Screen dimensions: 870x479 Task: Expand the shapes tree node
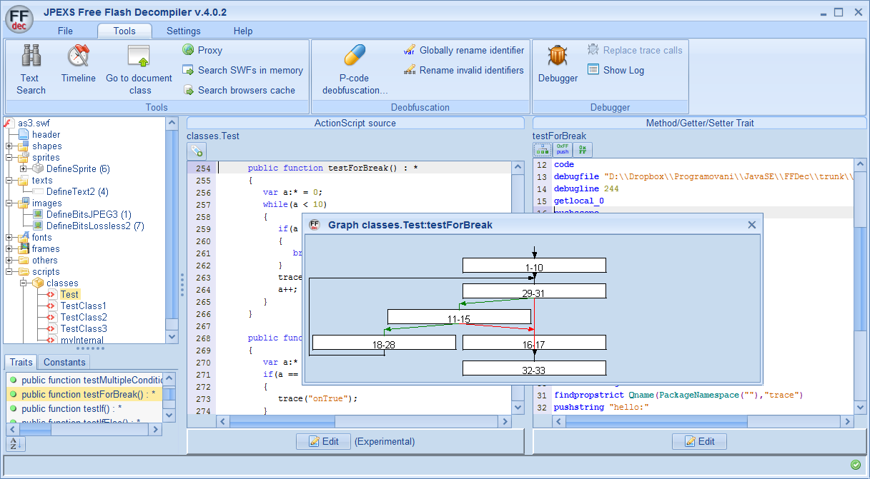(x=9, y=146)
